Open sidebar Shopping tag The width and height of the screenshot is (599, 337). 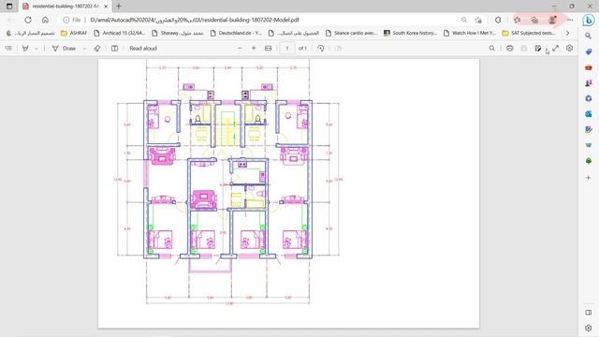pyautogui.click(x=589, y=51)
